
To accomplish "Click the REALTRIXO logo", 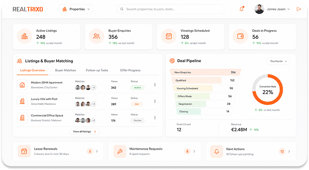I will point(28,9).
